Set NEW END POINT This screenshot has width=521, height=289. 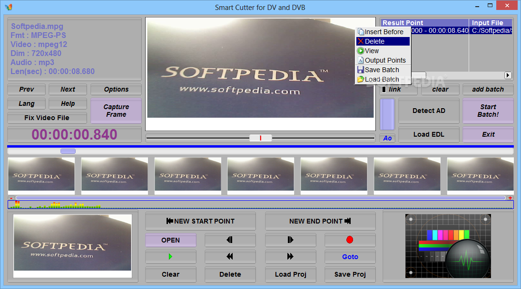click(x=320, y=221)
